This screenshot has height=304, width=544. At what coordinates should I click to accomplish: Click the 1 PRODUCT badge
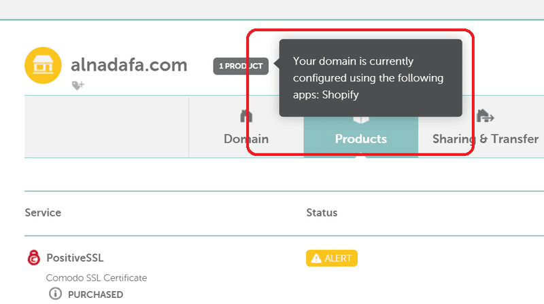[241, 66]
